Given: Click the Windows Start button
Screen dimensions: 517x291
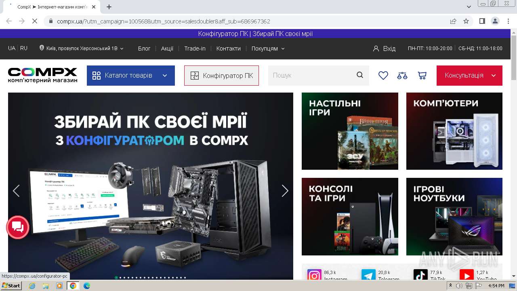Looking at the screenshot, I should click(11, 286).
